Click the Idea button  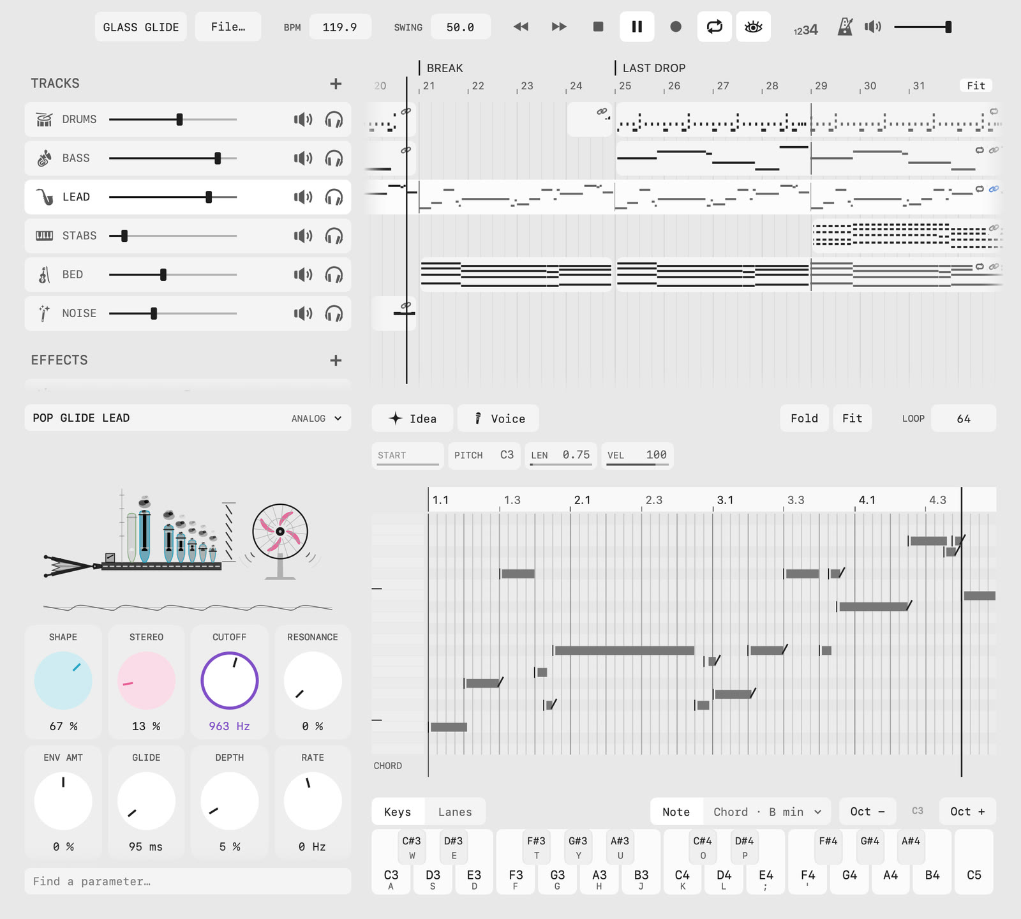coord(412,419)
